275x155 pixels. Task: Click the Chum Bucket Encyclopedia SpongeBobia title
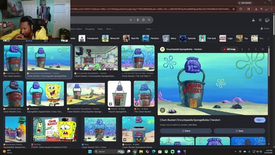pyautogui.click(x=190, y=120)
